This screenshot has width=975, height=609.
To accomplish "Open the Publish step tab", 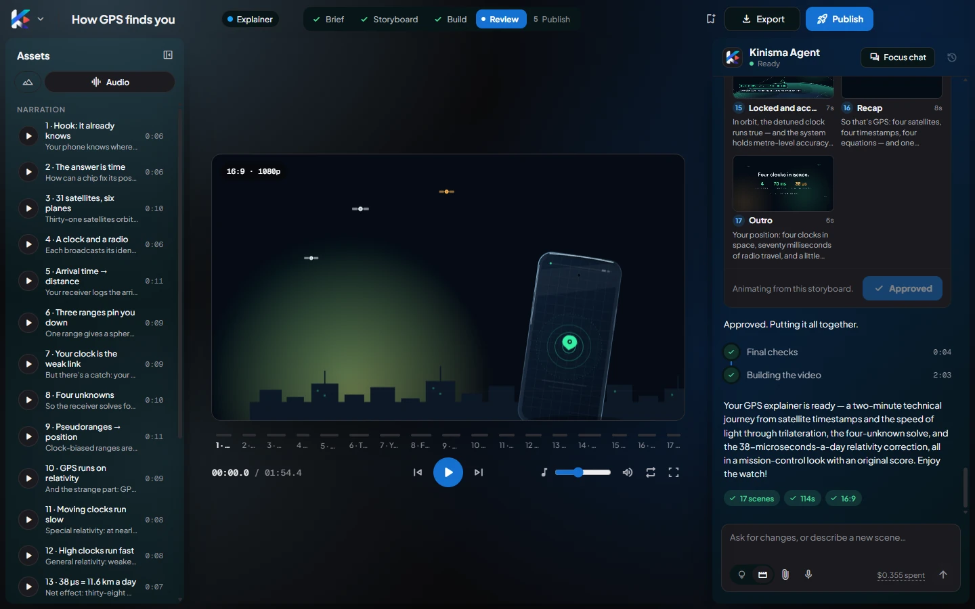I will [552, 19].
